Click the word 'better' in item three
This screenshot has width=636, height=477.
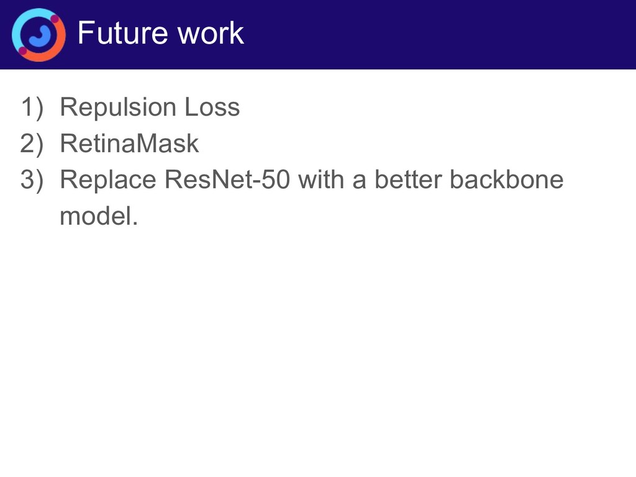click(x=407, y=179)
